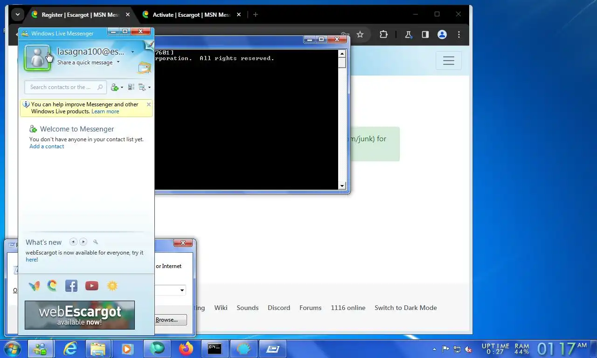The width and height of the screenshot is (597, 358).
Task: Show hidden system tray icons
Action: click(435, 349)
